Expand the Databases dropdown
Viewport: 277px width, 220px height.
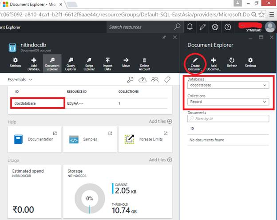(228, 85)
